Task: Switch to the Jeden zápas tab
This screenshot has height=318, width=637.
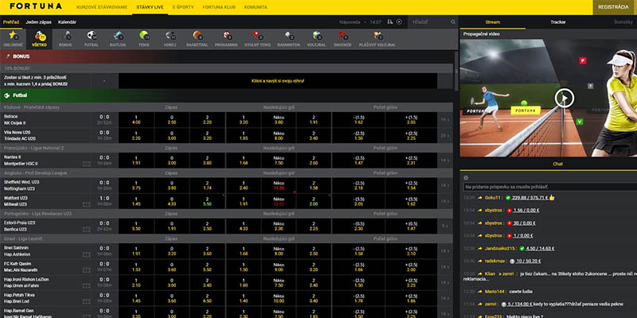Action: pyautogui.click(x=37, y=22)
